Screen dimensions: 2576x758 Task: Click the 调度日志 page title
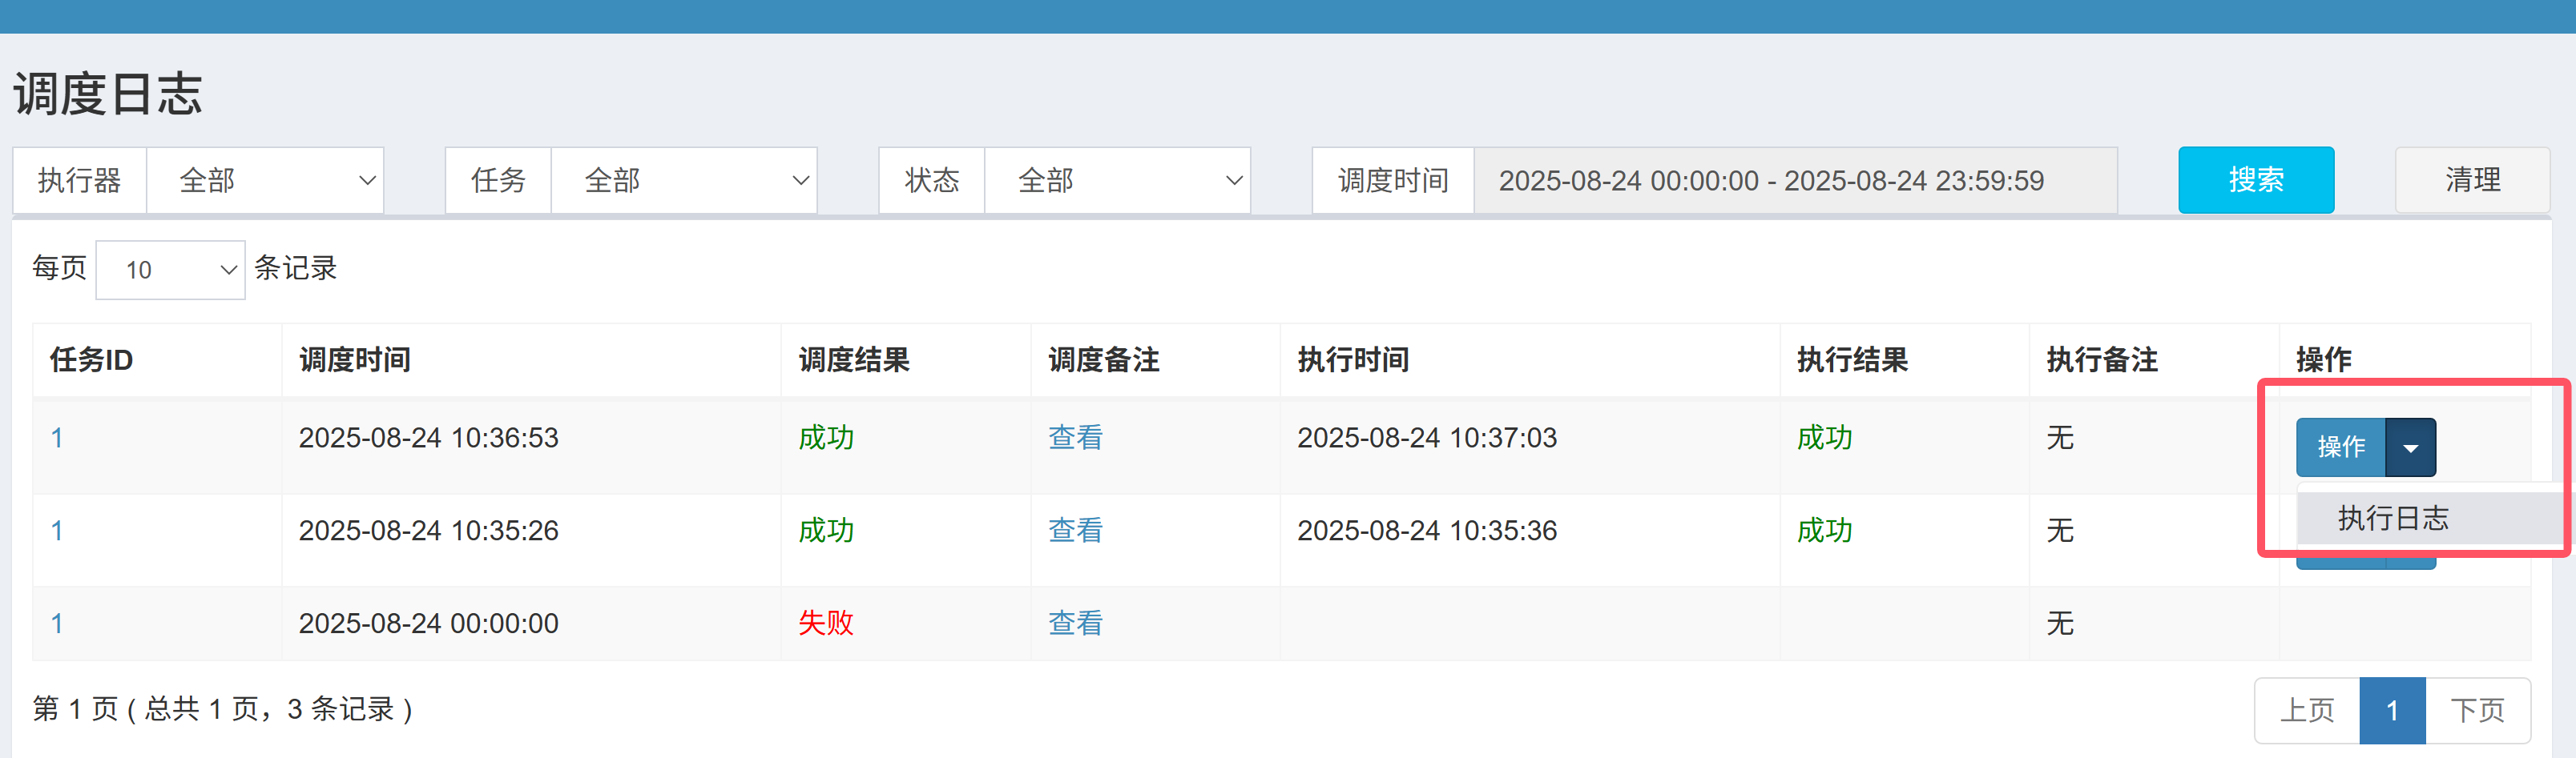pyautogui.click(x=108, y=95)
